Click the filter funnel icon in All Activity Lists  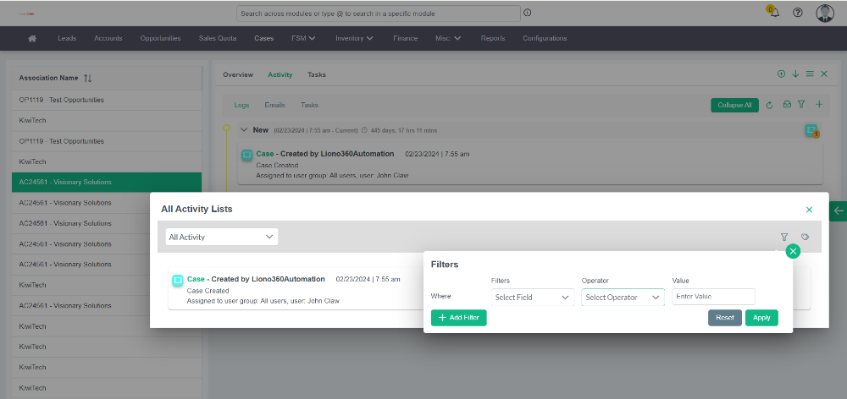click(x=783, y=238)
